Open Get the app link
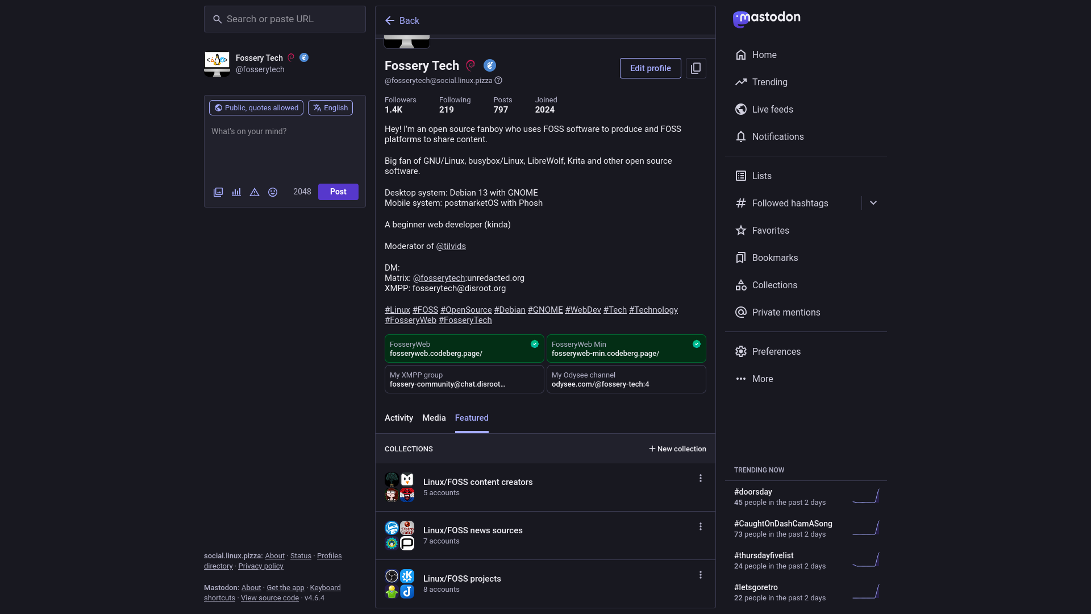The image size is (1091, 614). pos(285,588)
